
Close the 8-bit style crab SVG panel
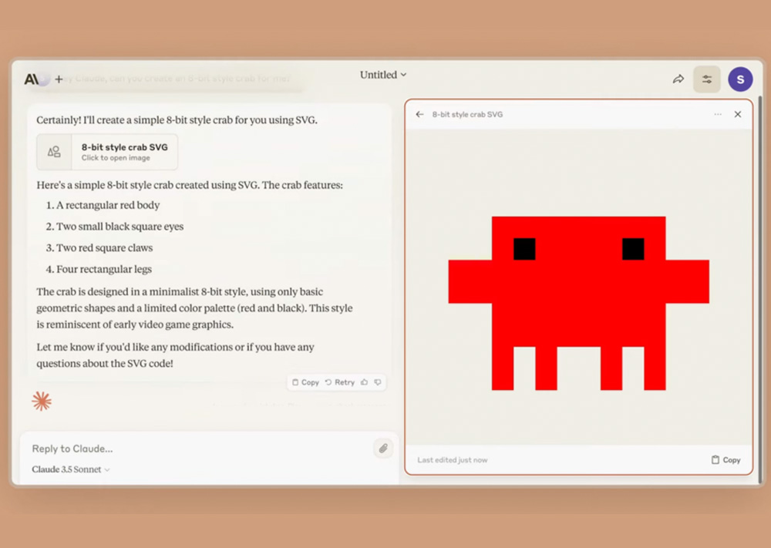click(738, 114)
